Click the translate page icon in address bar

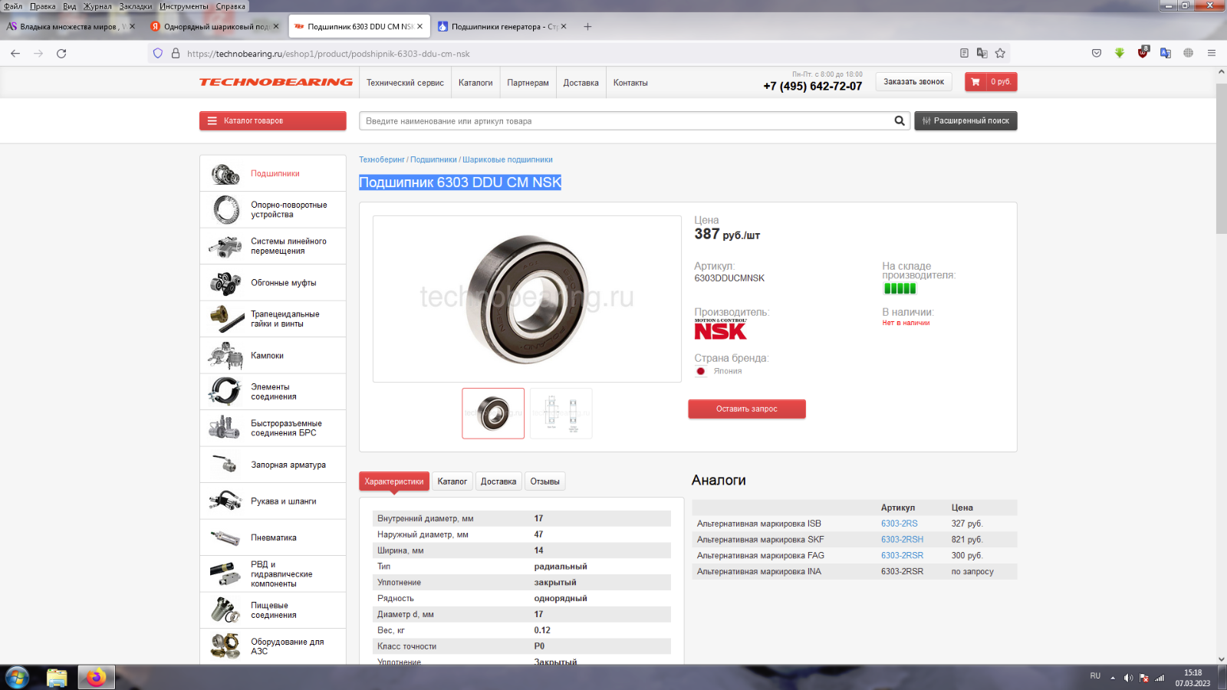point(982,54)
